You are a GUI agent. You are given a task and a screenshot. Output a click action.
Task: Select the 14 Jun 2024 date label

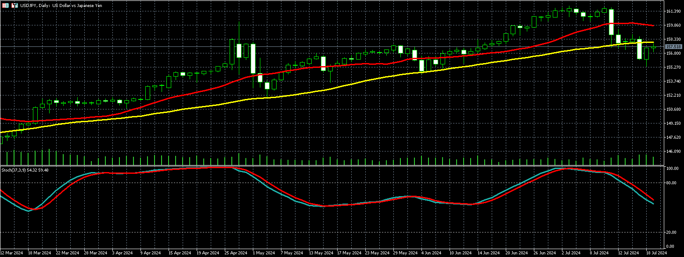tap(489, 253)
